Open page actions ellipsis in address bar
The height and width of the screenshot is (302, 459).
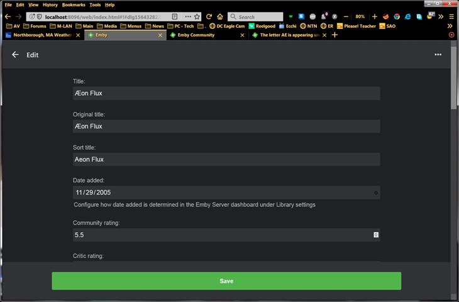(x=188, y=17)
